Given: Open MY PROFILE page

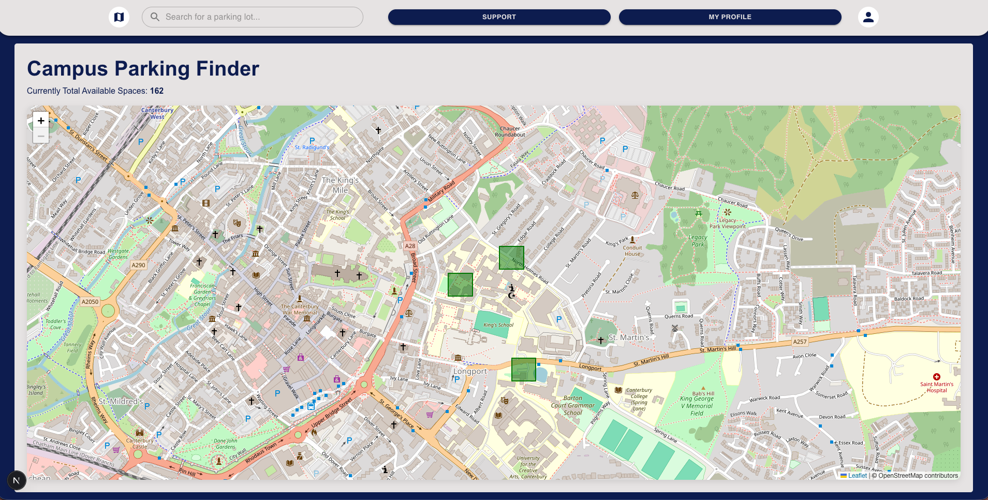Looking at the screenshot, I should click(730, 17).
